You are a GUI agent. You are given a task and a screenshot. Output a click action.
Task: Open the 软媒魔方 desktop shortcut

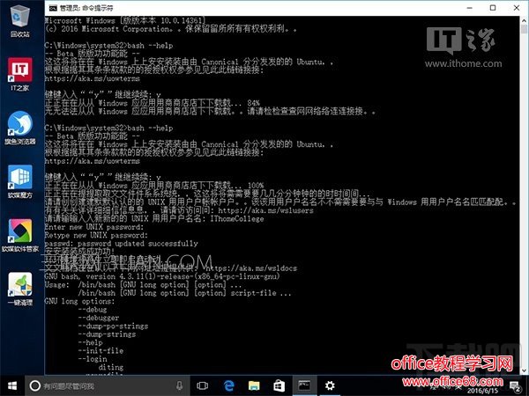point(20,182)
